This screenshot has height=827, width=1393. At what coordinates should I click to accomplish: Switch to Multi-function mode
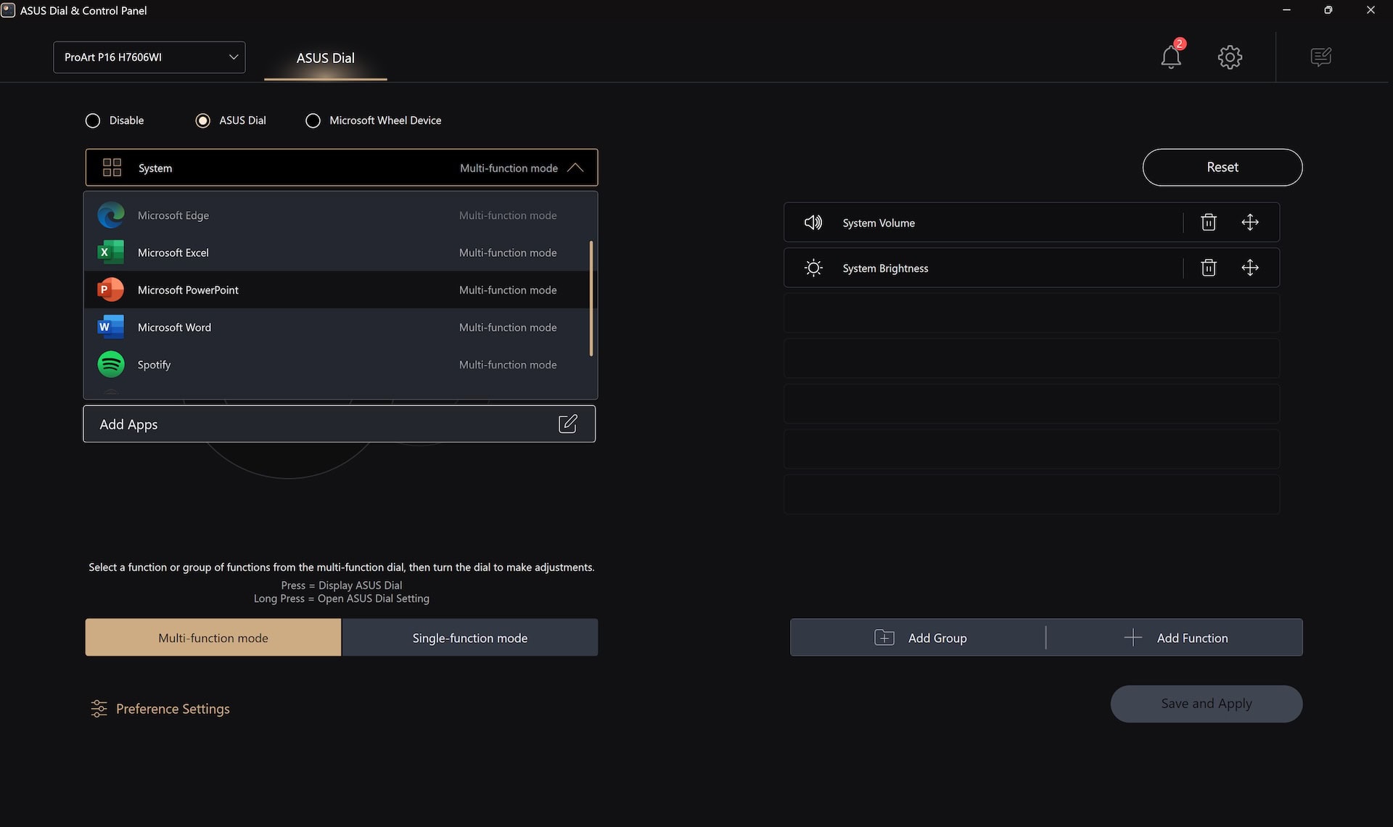(213, 638)
